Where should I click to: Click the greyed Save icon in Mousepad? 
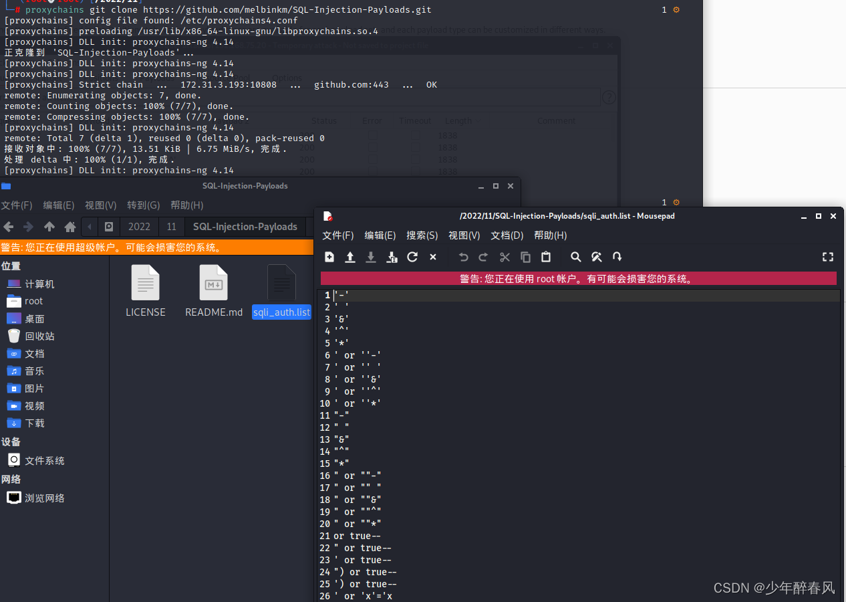click(371, 257)
